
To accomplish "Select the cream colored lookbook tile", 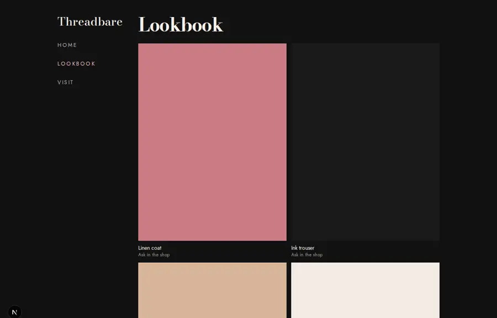I will point(365,290).
